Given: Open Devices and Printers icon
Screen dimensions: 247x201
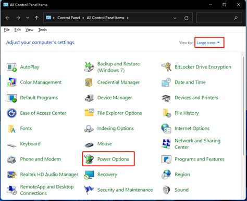Looking at the screenshot, I should [x=166, y=98].
